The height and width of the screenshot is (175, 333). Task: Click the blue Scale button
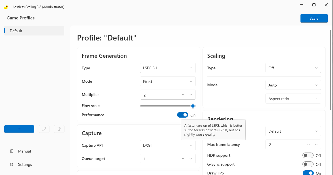pyautogui.click(x=314, y=18)
